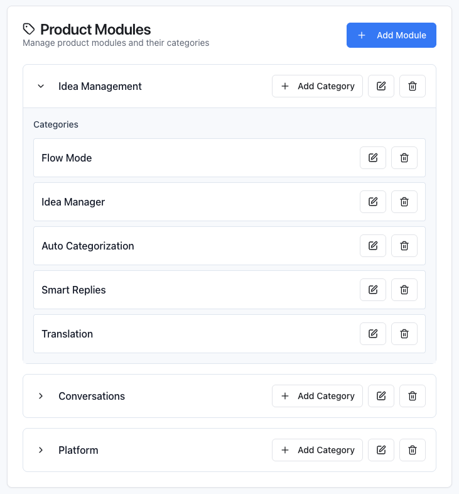
Task: Delete the Translation category
Action: click(x=404, y=334)
